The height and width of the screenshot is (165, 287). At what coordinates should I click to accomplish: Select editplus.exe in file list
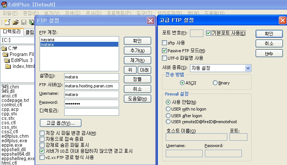coord(14,140)
